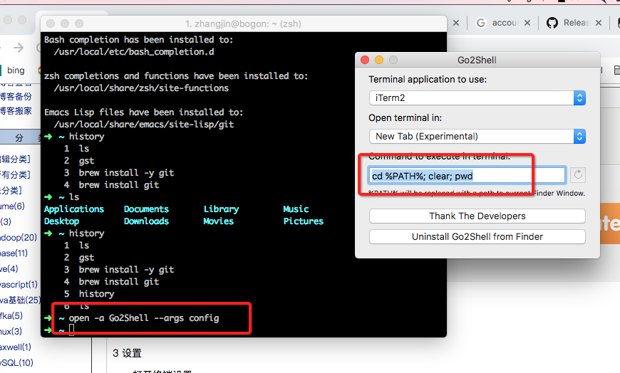Open the axwell(1) category link
The width and height of the screenshot is (620, 373).
[16, 347]
